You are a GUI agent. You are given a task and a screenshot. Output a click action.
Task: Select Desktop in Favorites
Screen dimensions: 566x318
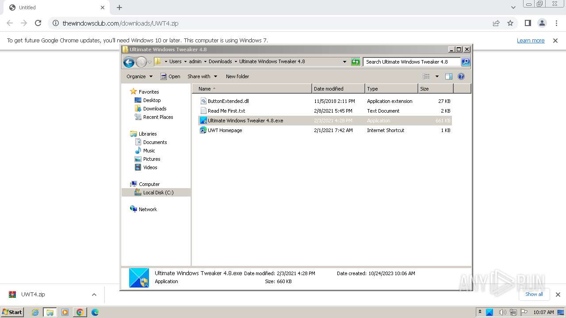coord(152,100)
